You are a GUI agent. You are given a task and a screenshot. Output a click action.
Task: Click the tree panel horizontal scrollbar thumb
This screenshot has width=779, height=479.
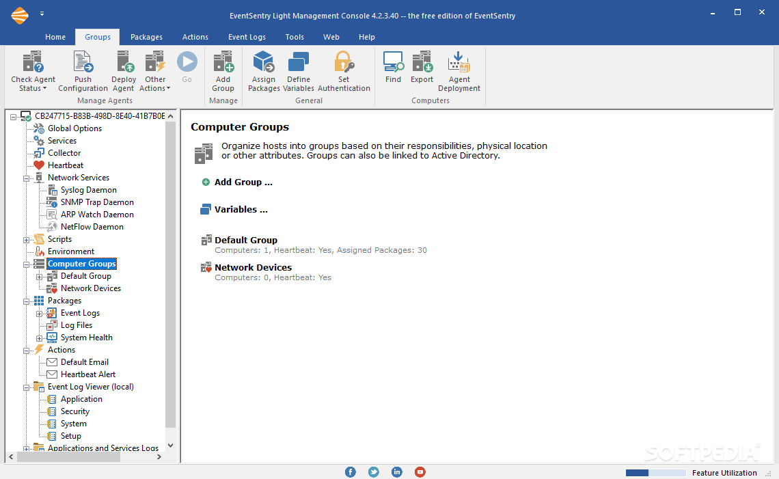point(68,456)
